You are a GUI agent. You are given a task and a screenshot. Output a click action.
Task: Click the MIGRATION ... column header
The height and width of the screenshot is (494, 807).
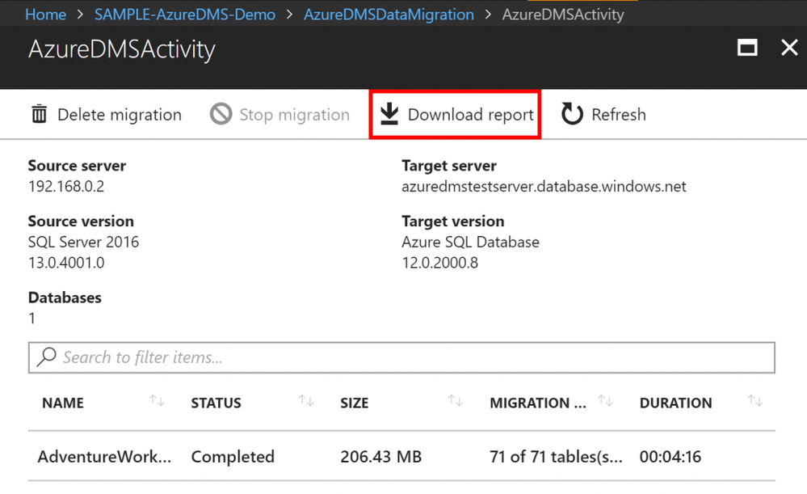coord(538,403)
